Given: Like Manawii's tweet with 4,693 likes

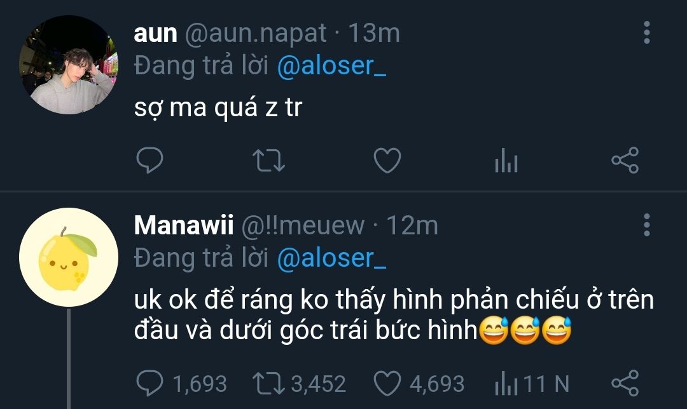Looking at the screenshot, I should coord(386,383).
